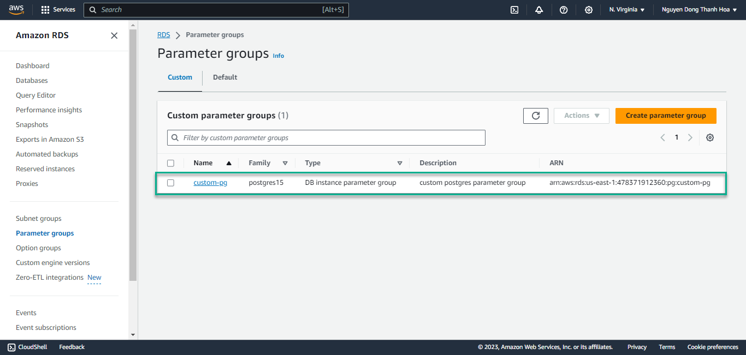The width and height of the screenshot is (746, 355).
Task: Go to previous page of results
Action: point(662,137)
